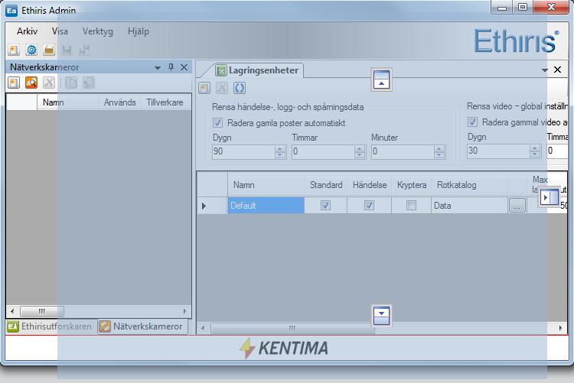
Task: Click storage table horizontal scrollbar thumb
Action: point(292,328)
